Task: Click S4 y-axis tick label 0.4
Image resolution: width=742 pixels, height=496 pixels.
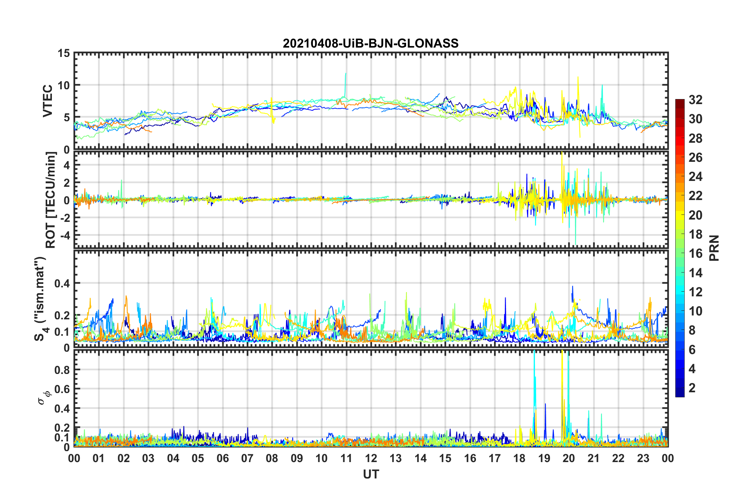Action: (62, 283)
